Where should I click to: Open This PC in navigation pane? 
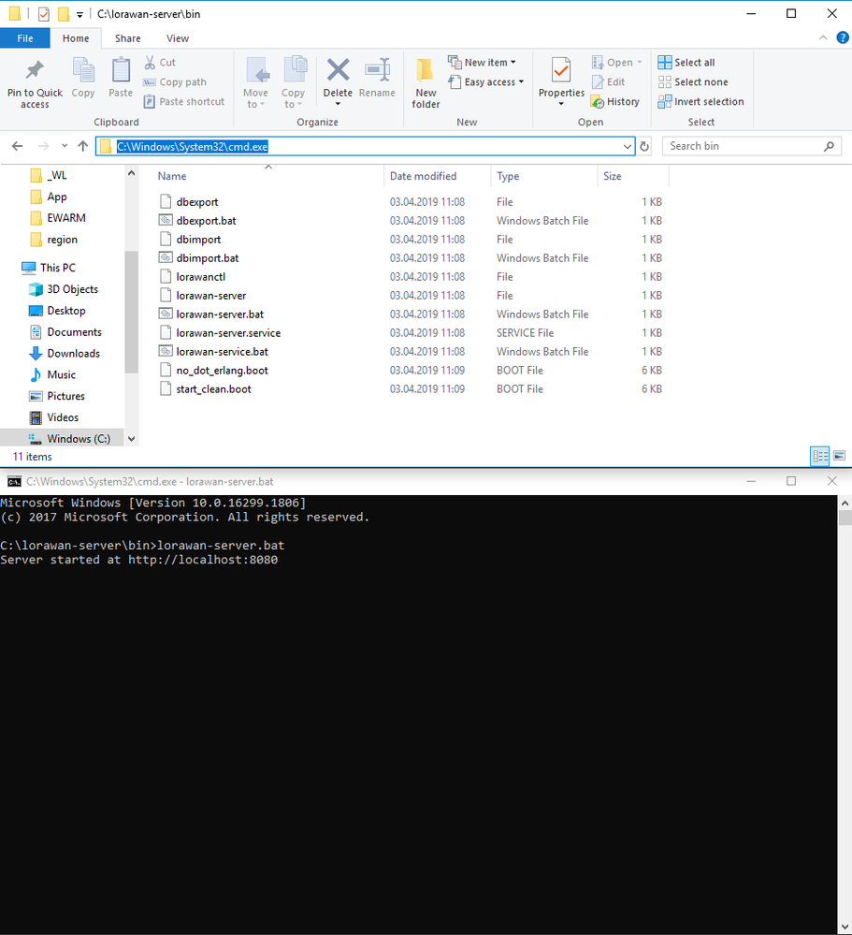pos(58,268)
